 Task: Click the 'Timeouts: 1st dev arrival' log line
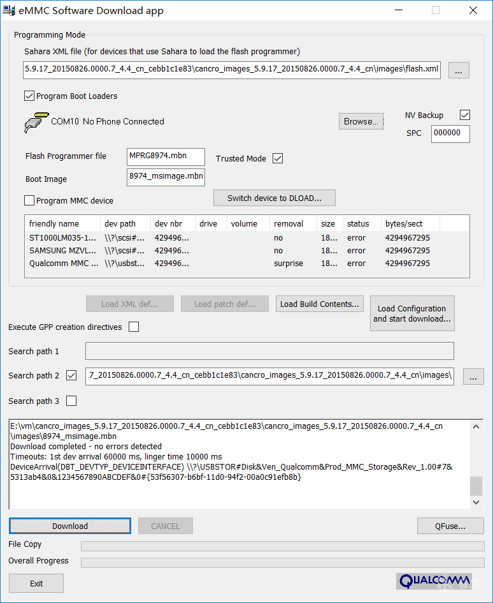[x=116, y=456]
